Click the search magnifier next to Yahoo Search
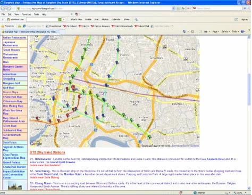This screenshot has height=195, width=252. pos(245,8)
